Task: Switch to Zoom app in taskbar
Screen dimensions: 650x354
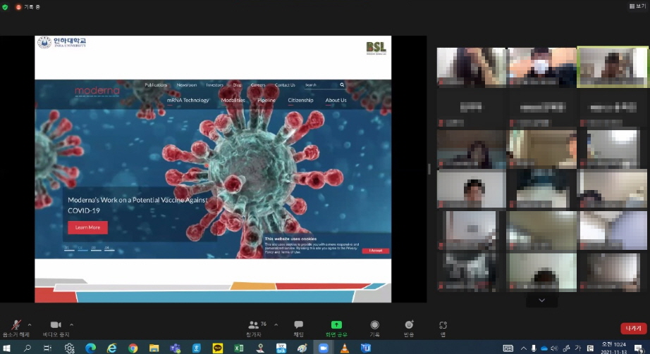Action: point(324,348)
